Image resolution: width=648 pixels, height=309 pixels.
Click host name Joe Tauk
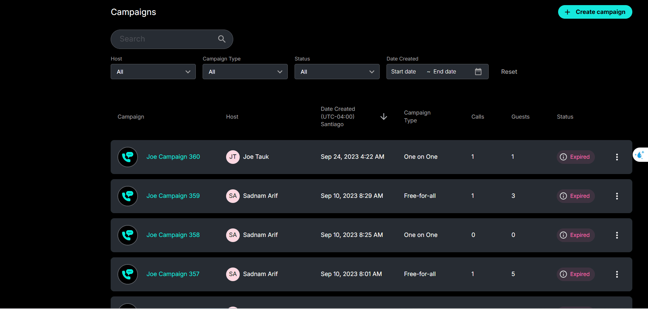pos(256,157)
